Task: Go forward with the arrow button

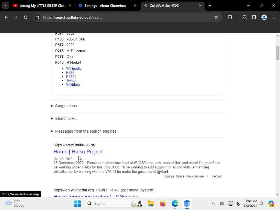Action: pos(16,17)
